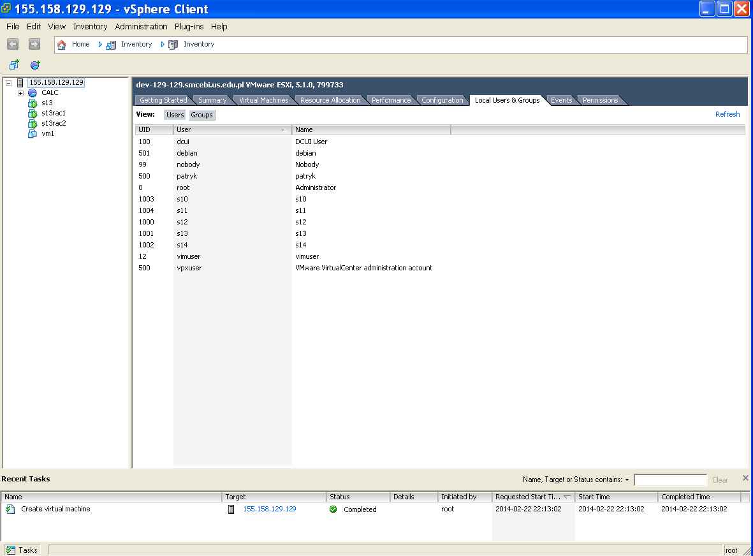Click the second Inventory breadcrumb icon
This screenshot has width=753, height=556.
point(173,45)
